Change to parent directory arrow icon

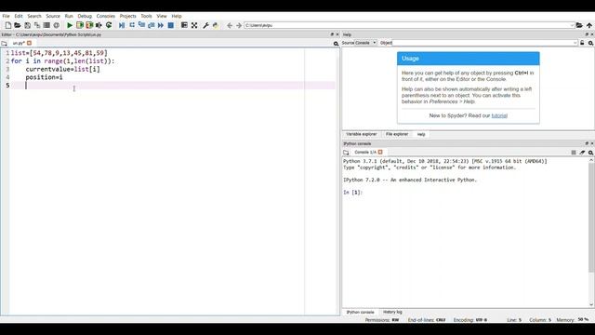pyautogui.click(x=588, y=25)
